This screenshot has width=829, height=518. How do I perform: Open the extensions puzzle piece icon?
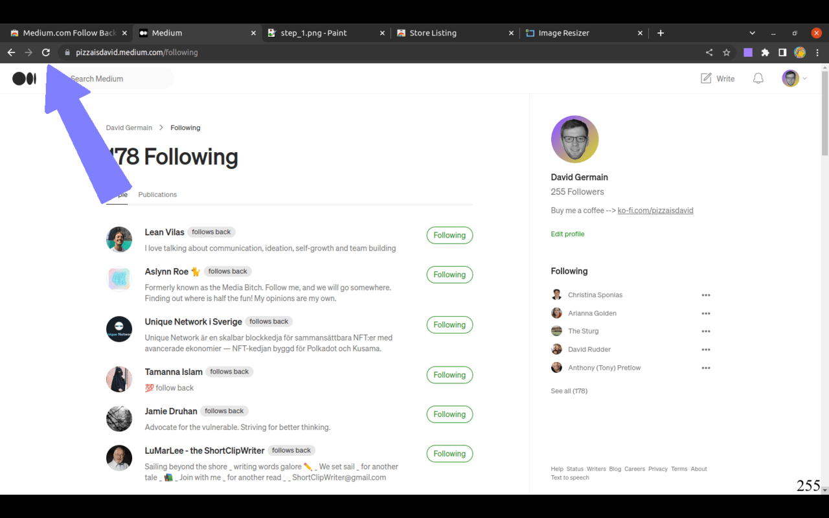765,52
